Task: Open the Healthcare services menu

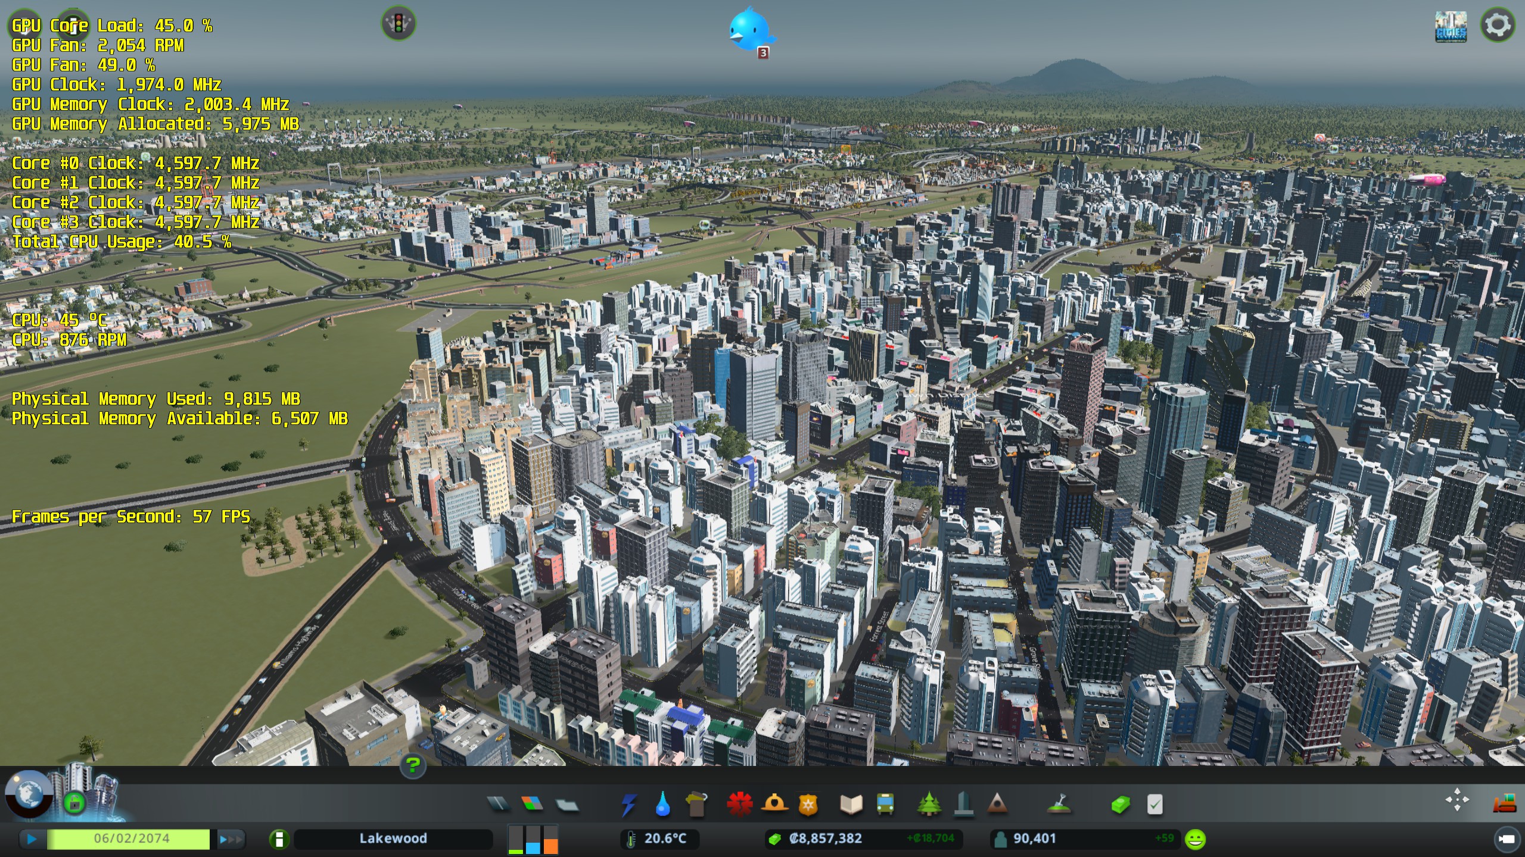Action: point(739,805)
